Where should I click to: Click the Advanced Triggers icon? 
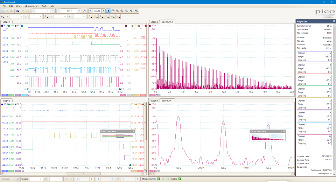click(x=45, y=179)
